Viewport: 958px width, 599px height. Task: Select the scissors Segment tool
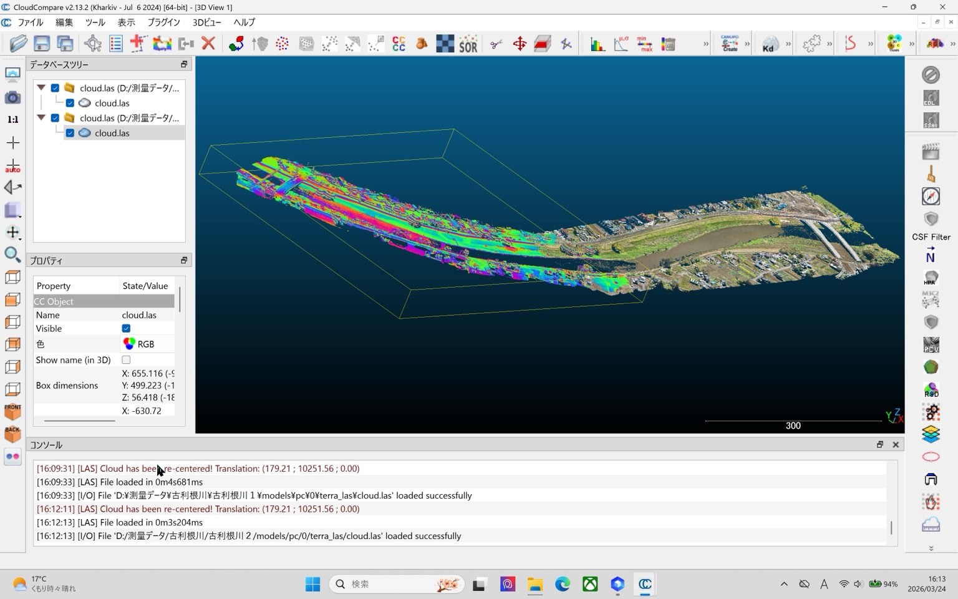tap(496, 44)
